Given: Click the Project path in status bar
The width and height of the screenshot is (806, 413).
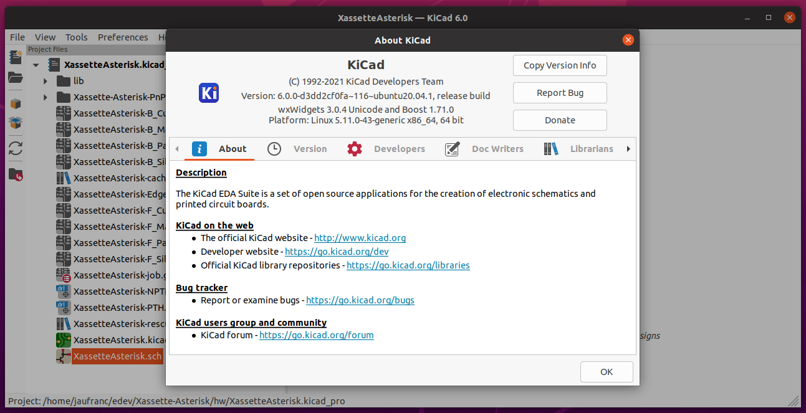Looking at the screenshot, I should 176,401.
